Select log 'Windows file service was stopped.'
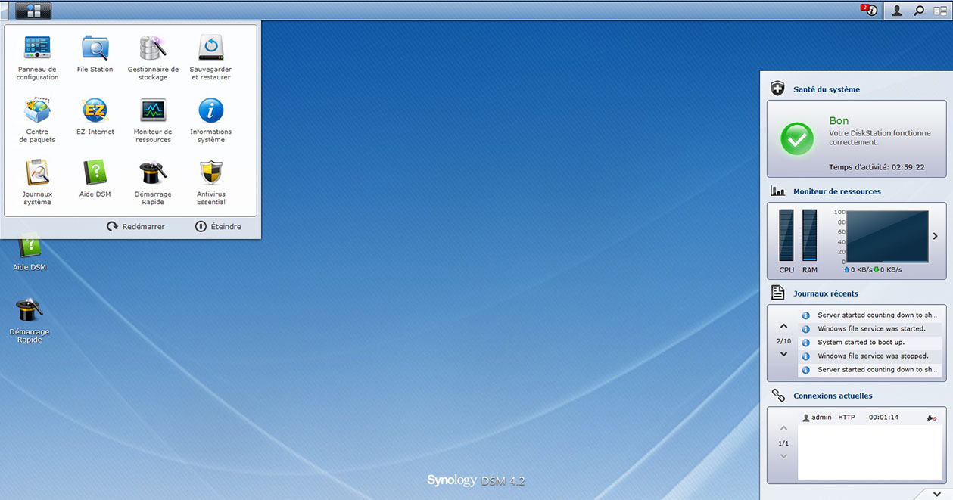 click(x=870, y=356)
